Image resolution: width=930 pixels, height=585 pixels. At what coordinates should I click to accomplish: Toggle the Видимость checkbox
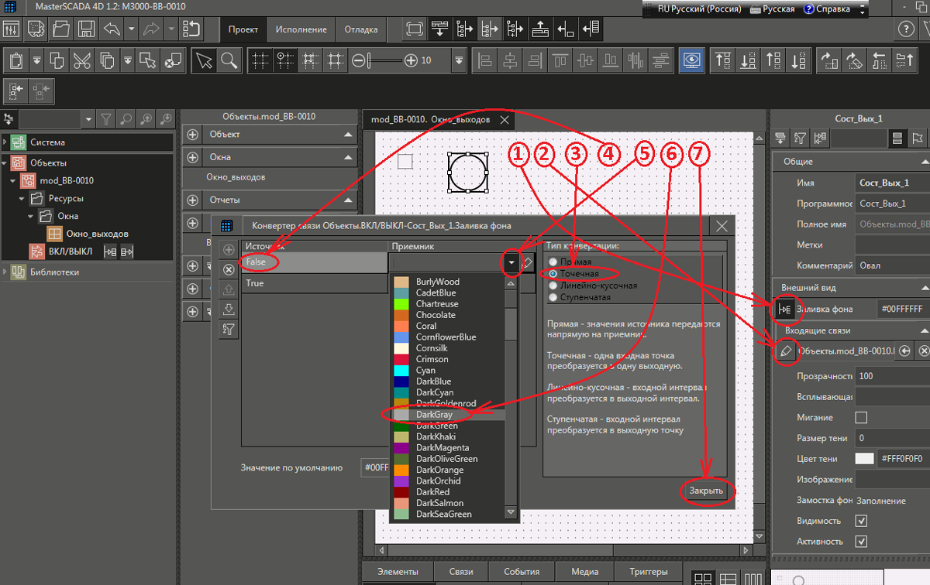tap(860, 521)
